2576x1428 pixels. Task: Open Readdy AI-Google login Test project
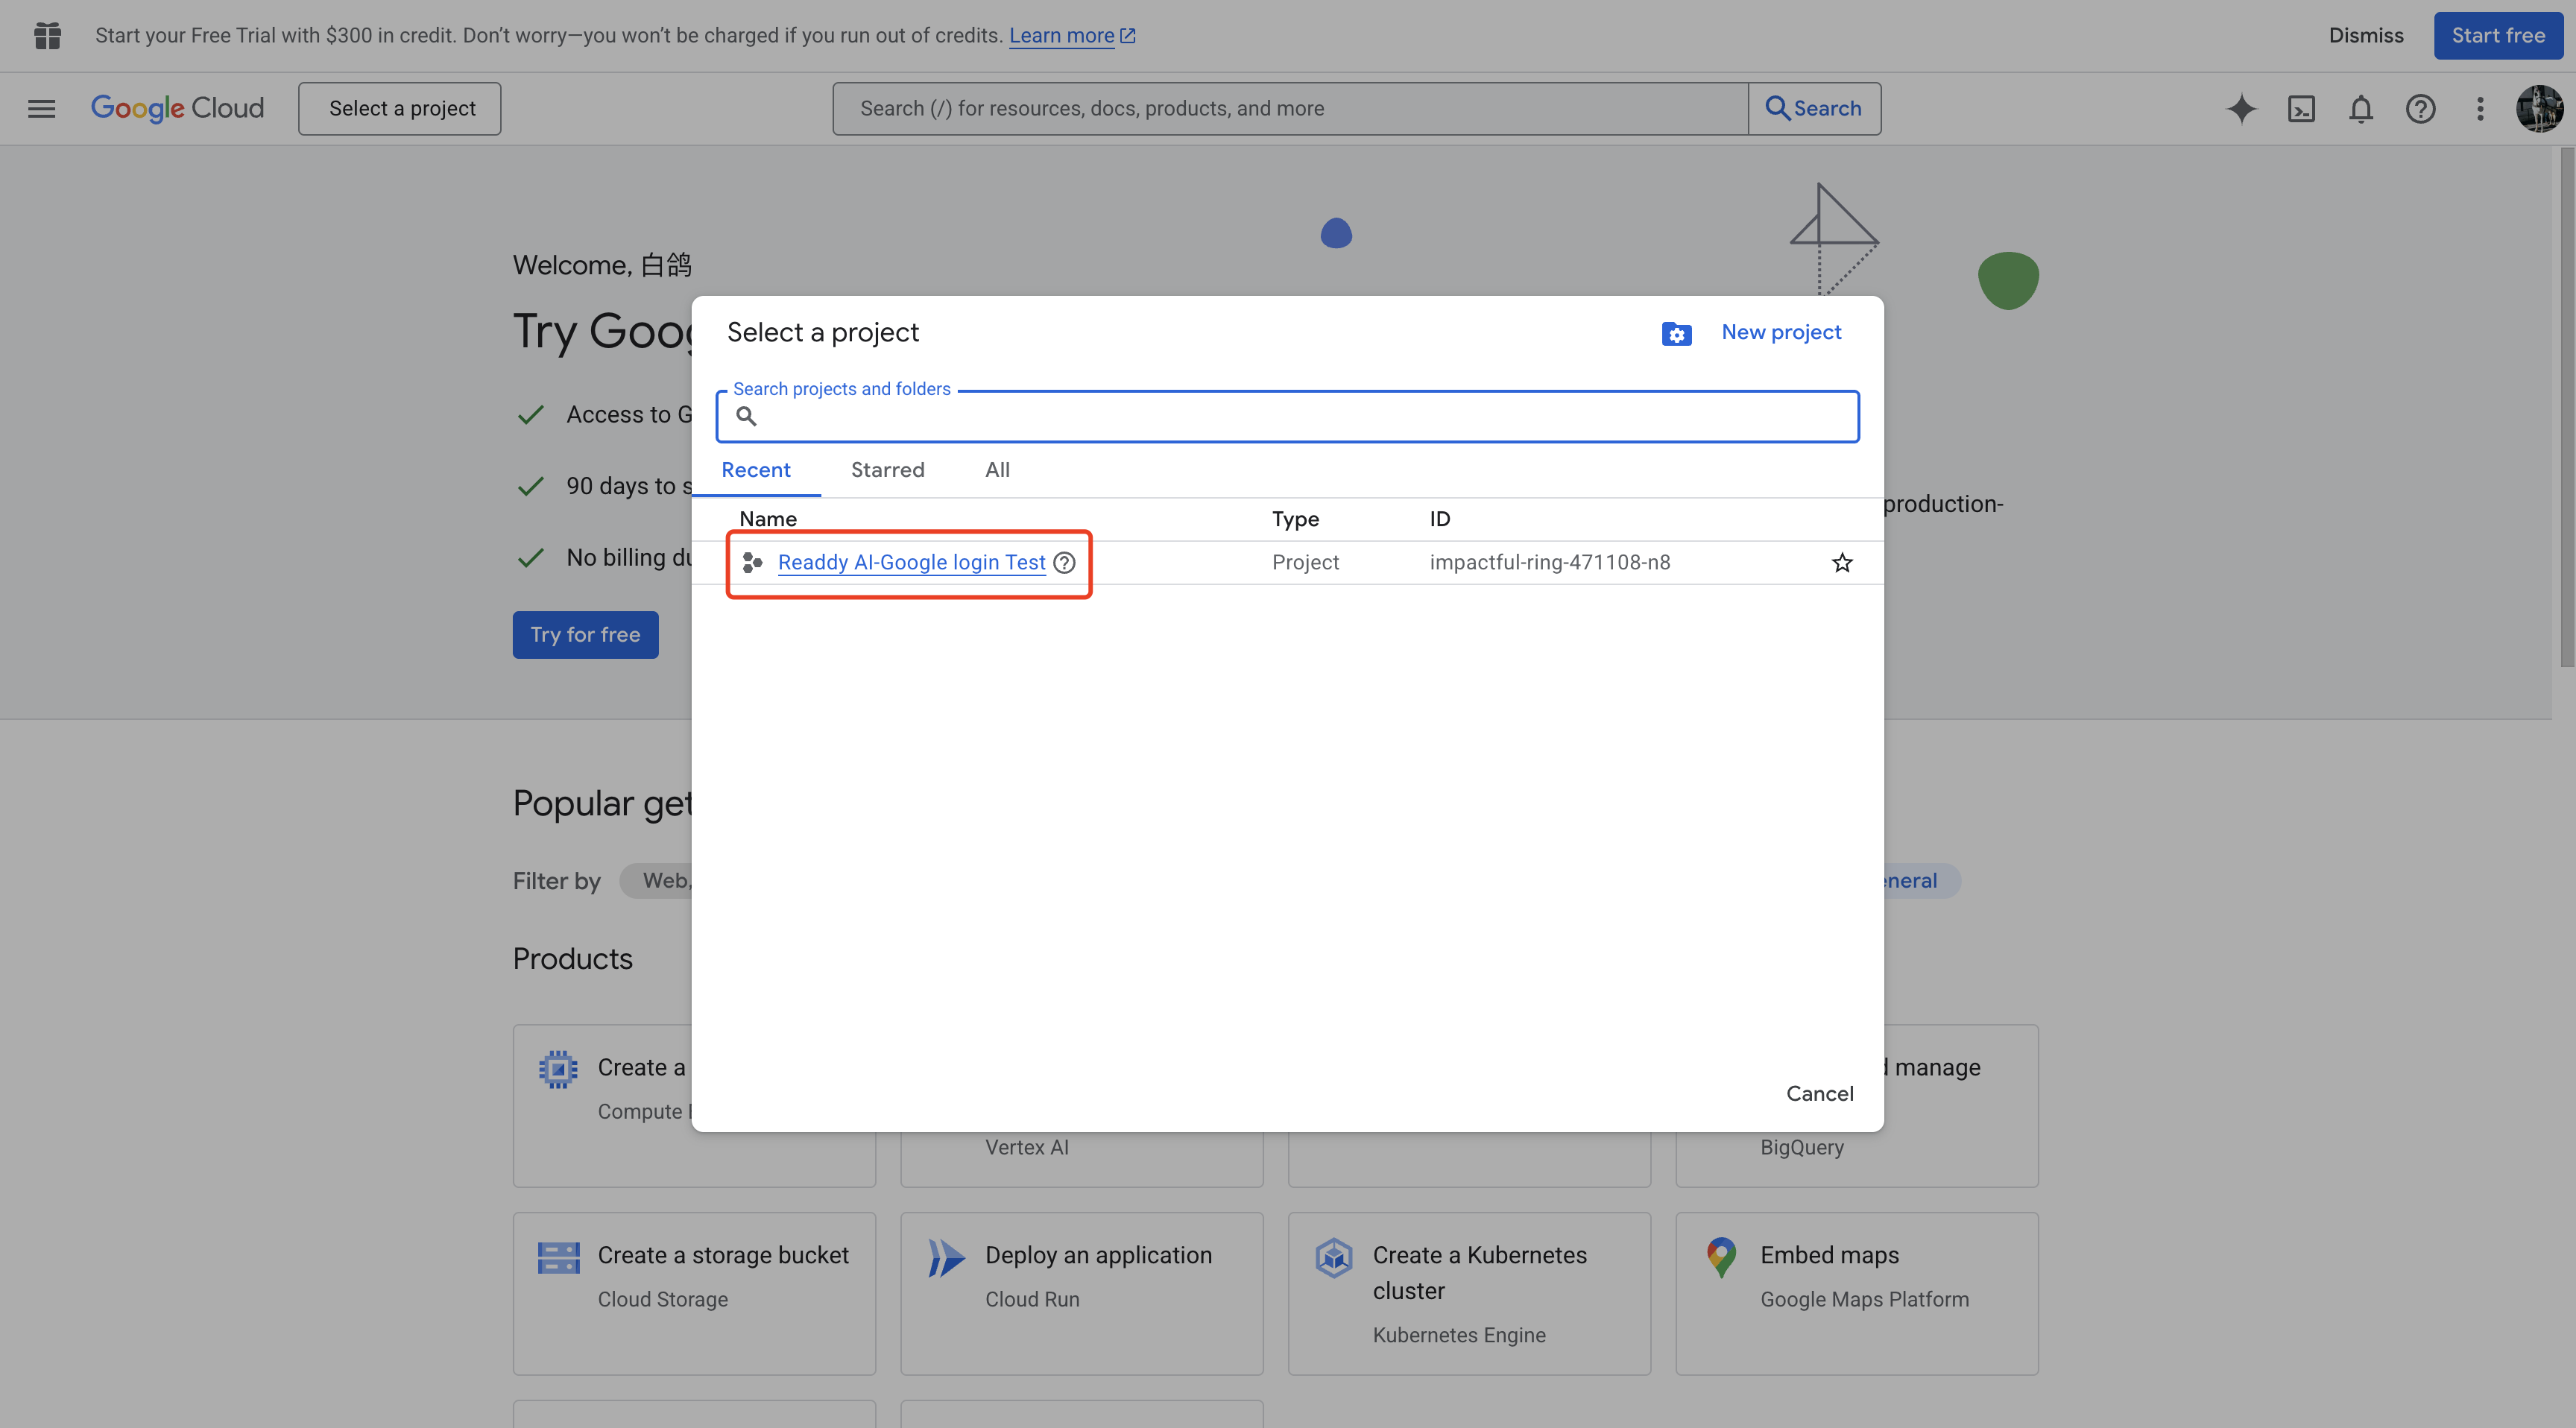[911, 562]
